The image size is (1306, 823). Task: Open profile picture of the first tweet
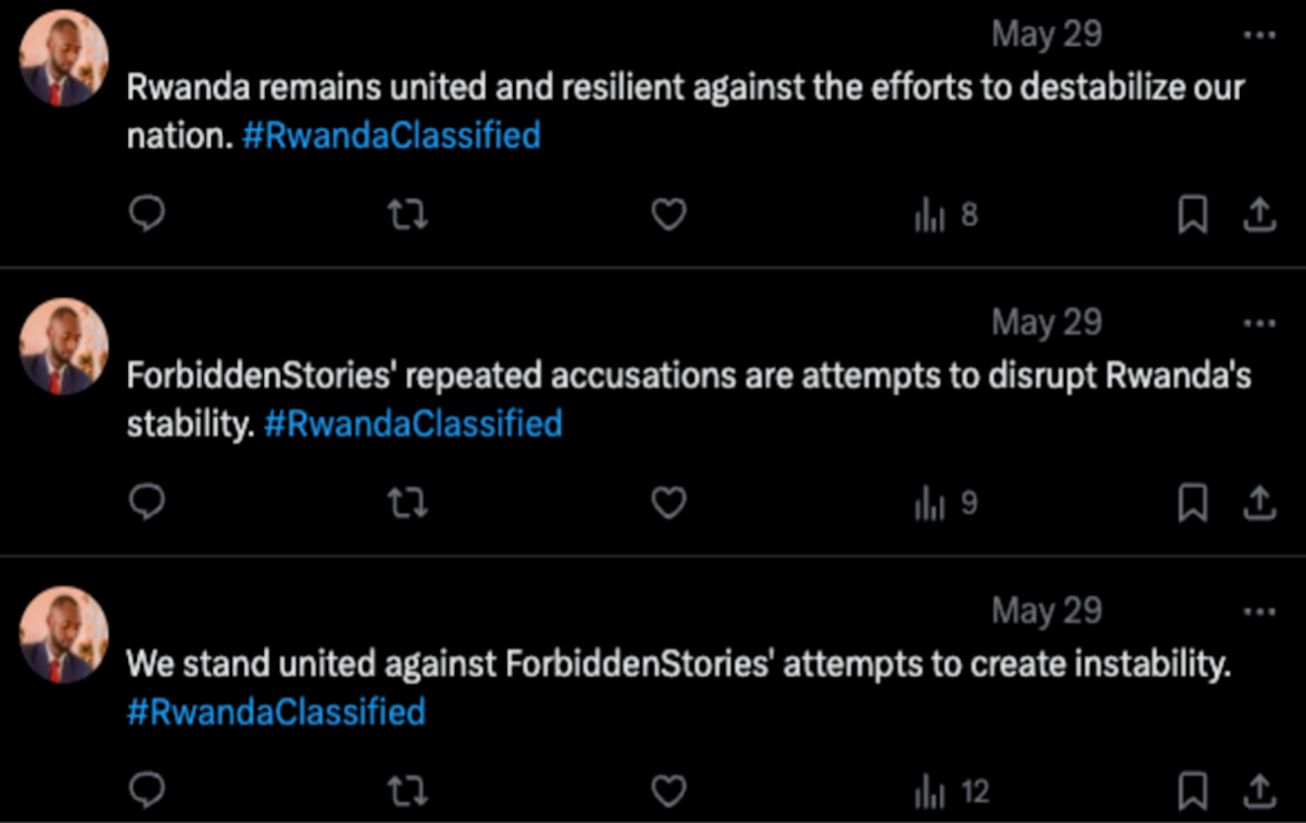(x=63, y=58)
